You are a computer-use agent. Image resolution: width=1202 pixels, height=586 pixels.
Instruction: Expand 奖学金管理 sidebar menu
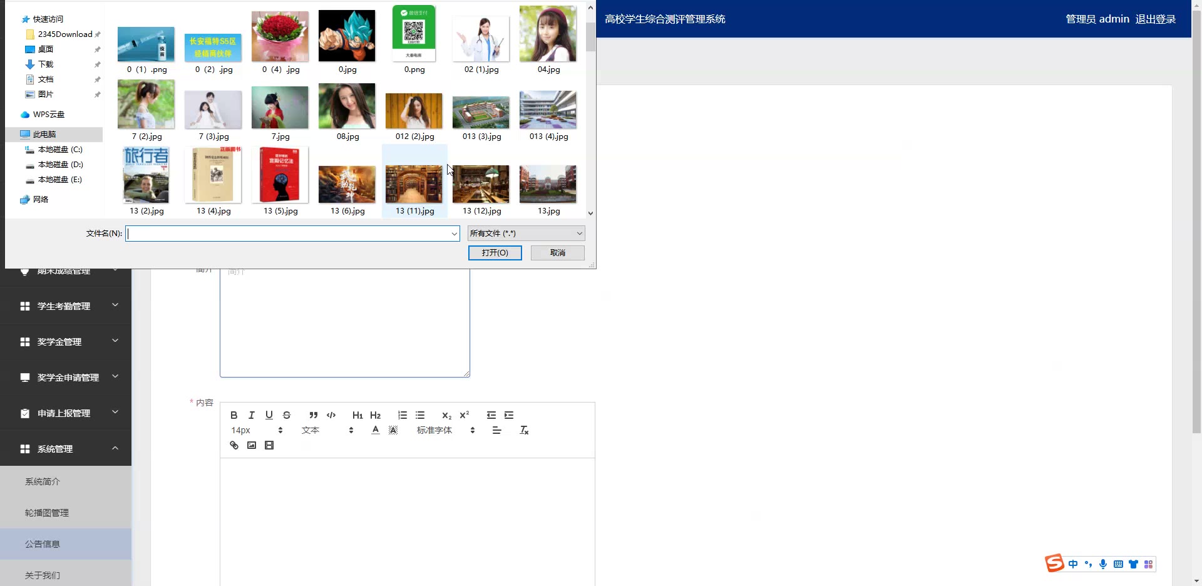pos(66,342)
